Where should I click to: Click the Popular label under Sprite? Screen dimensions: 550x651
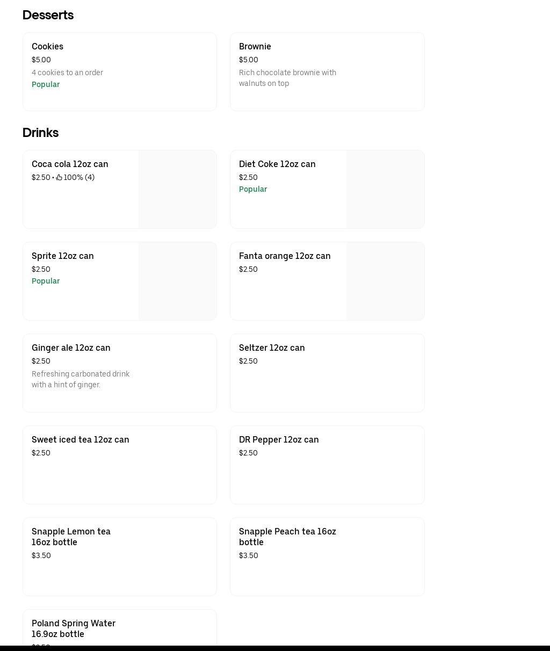pyautogui.click(x=46, y=281)
